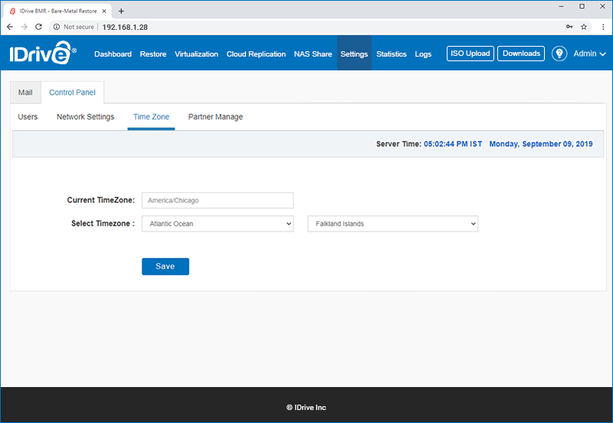
Task: Click the Not secure info icon
Action: coord(57,27)
